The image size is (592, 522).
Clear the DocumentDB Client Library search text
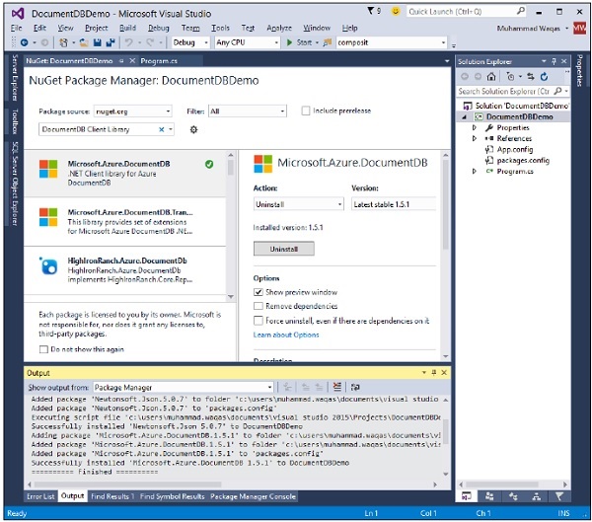point(162,129)
